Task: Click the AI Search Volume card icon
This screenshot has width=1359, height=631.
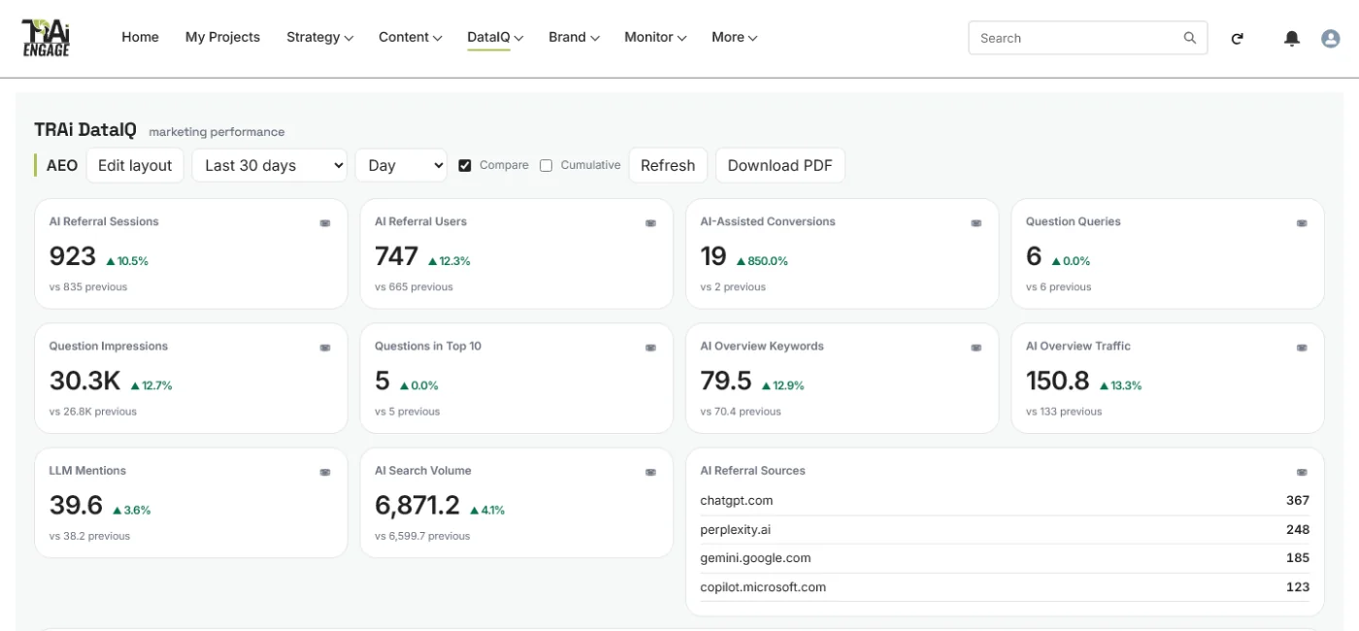Action: click(x=650, y=473)
